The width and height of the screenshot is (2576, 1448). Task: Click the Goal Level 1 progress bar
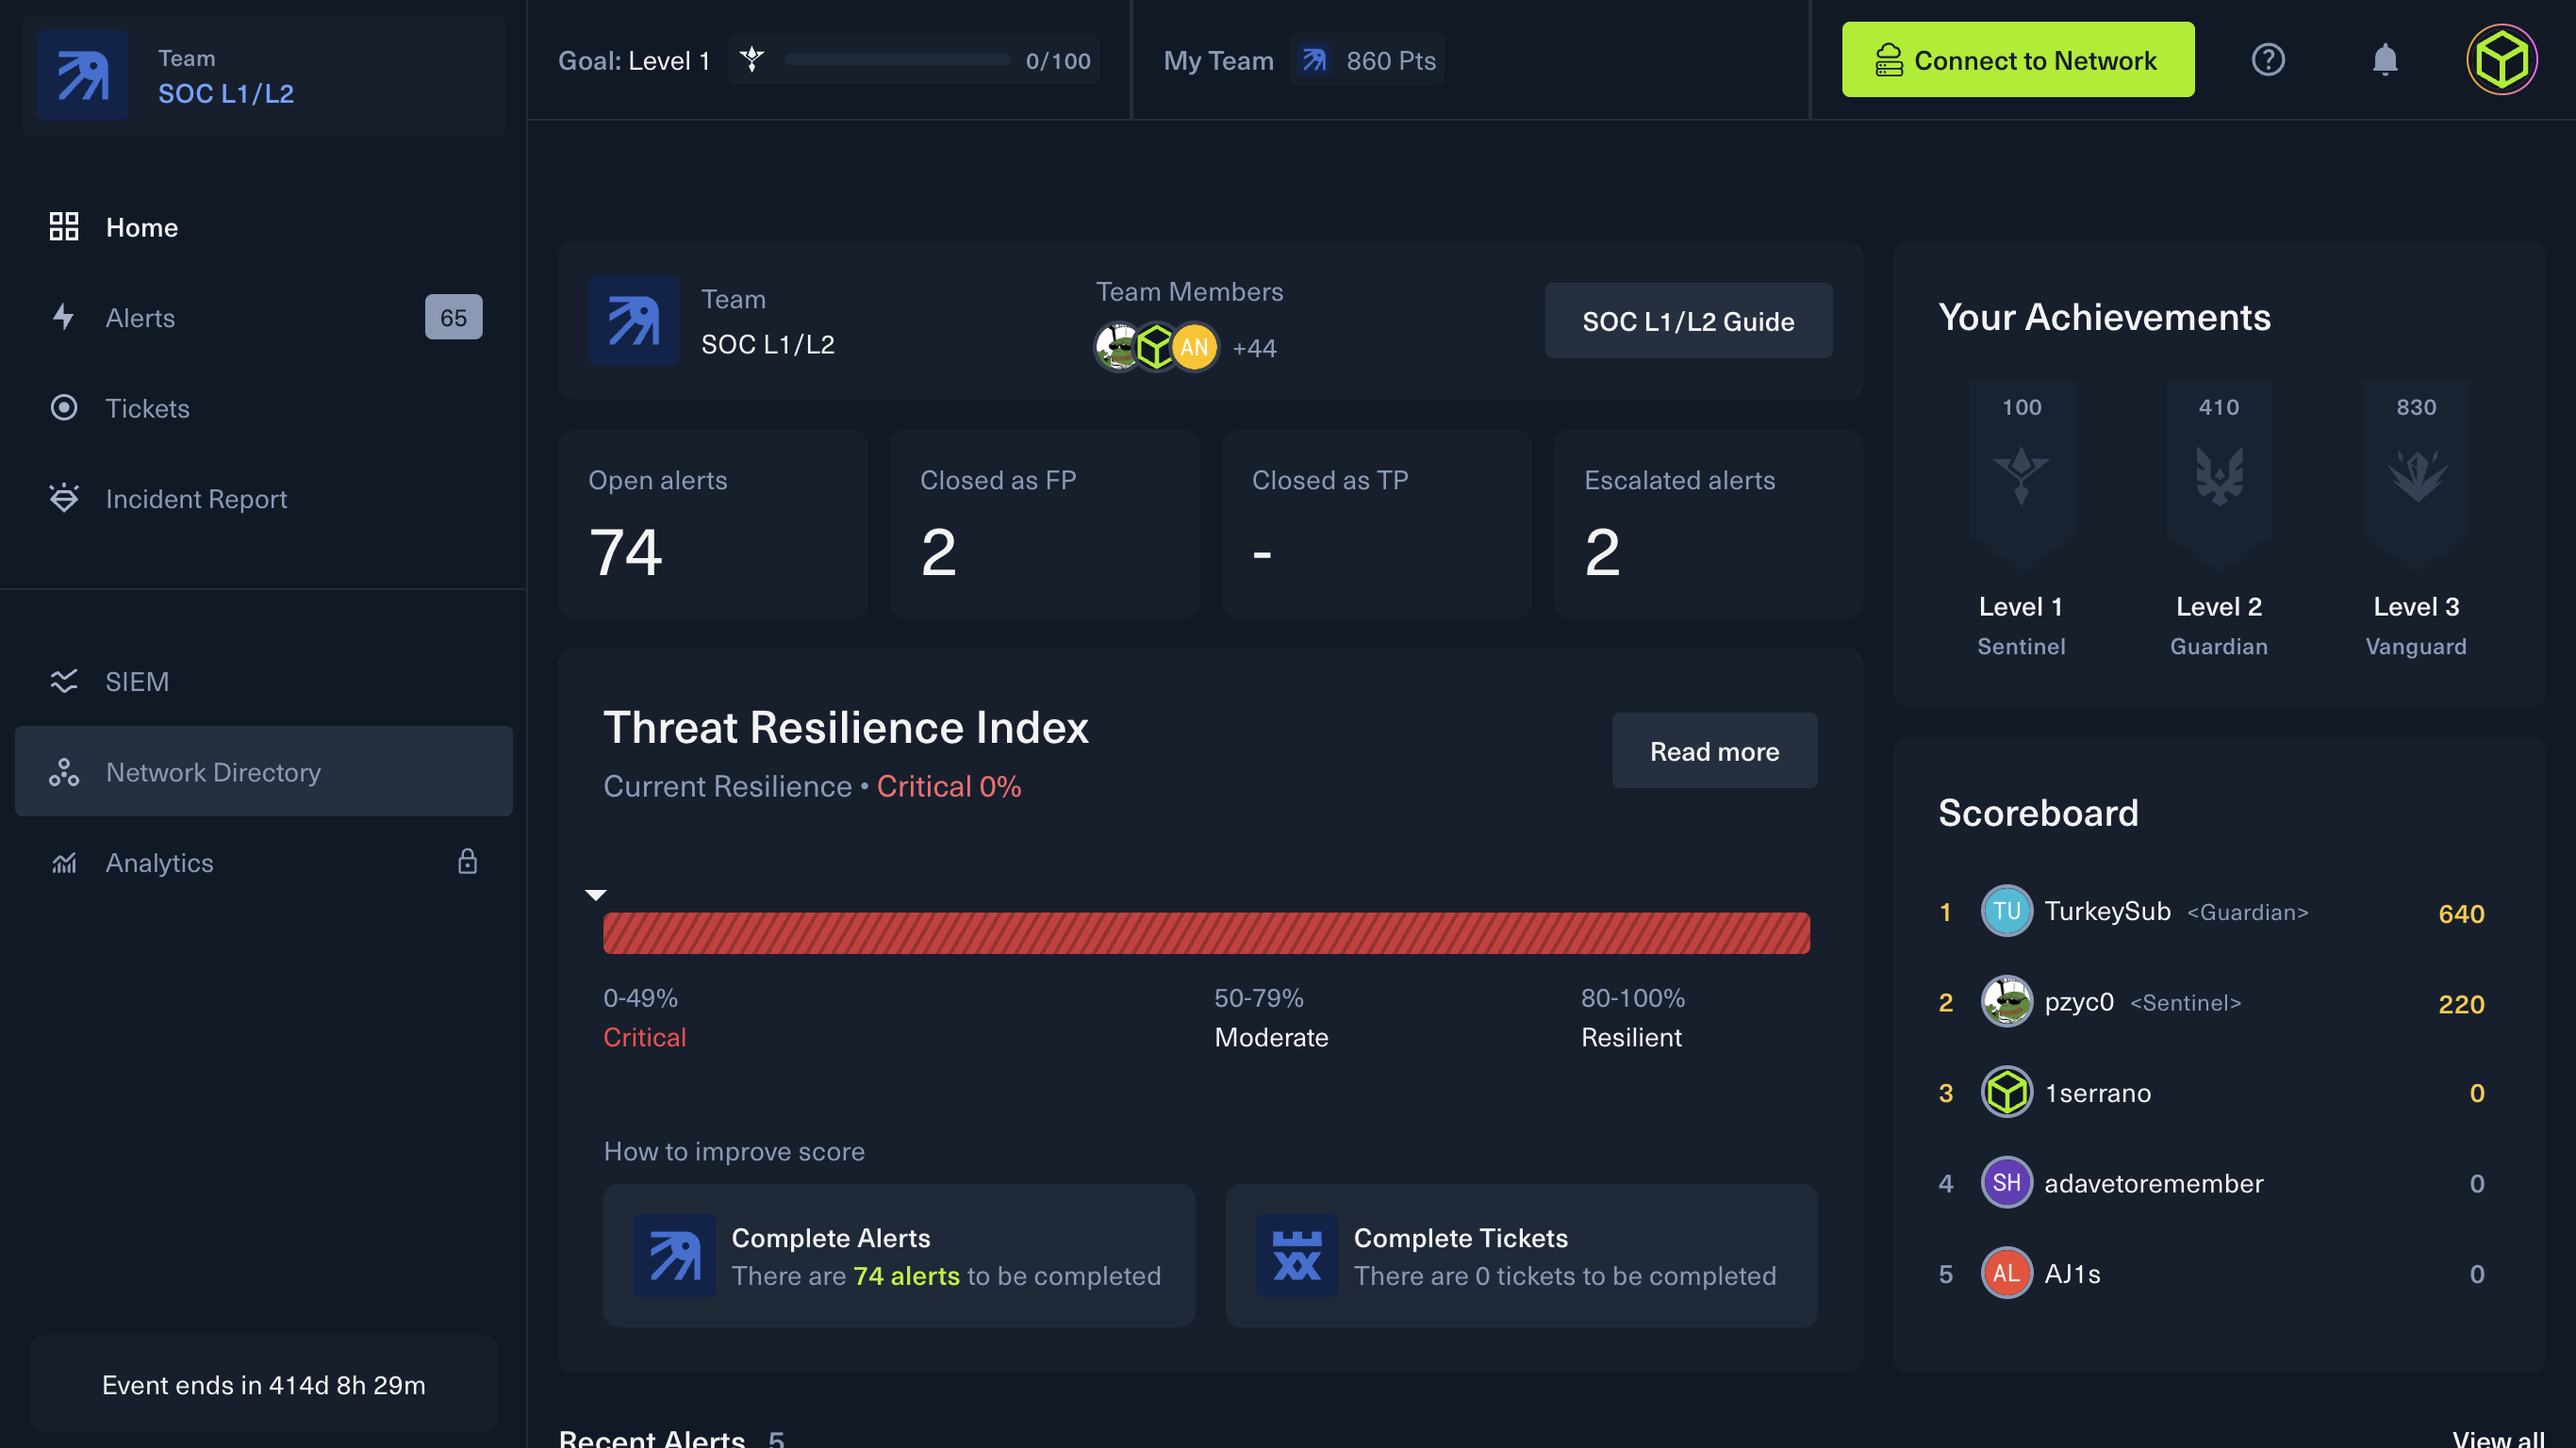tap(896, 61)
